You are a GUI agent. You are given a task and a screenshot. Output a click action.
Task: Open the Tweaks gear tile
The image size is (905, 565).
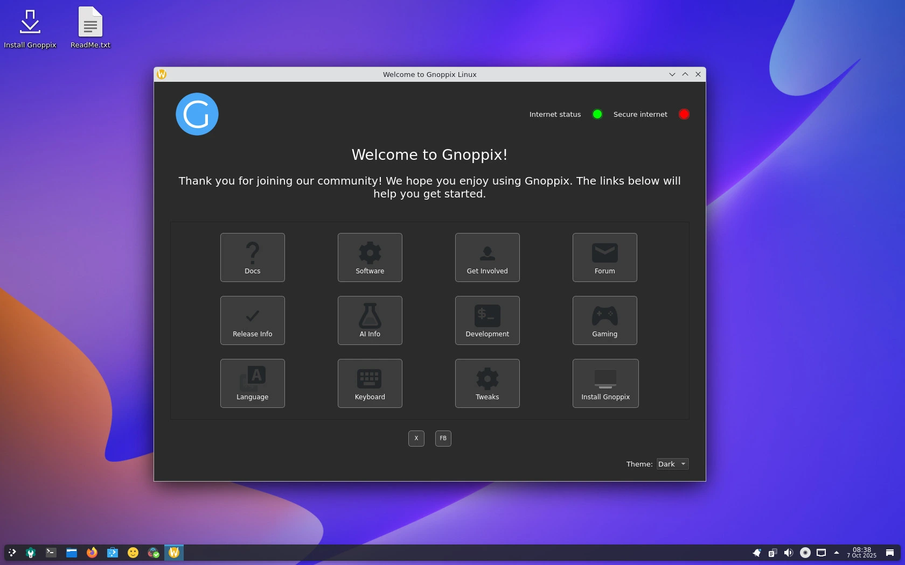tap(487, 383)
